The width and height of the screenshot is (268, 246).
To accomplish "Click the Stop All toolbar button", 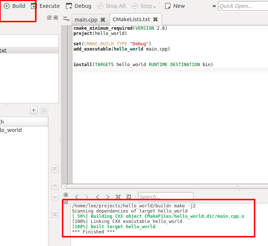I will (111, 6).
